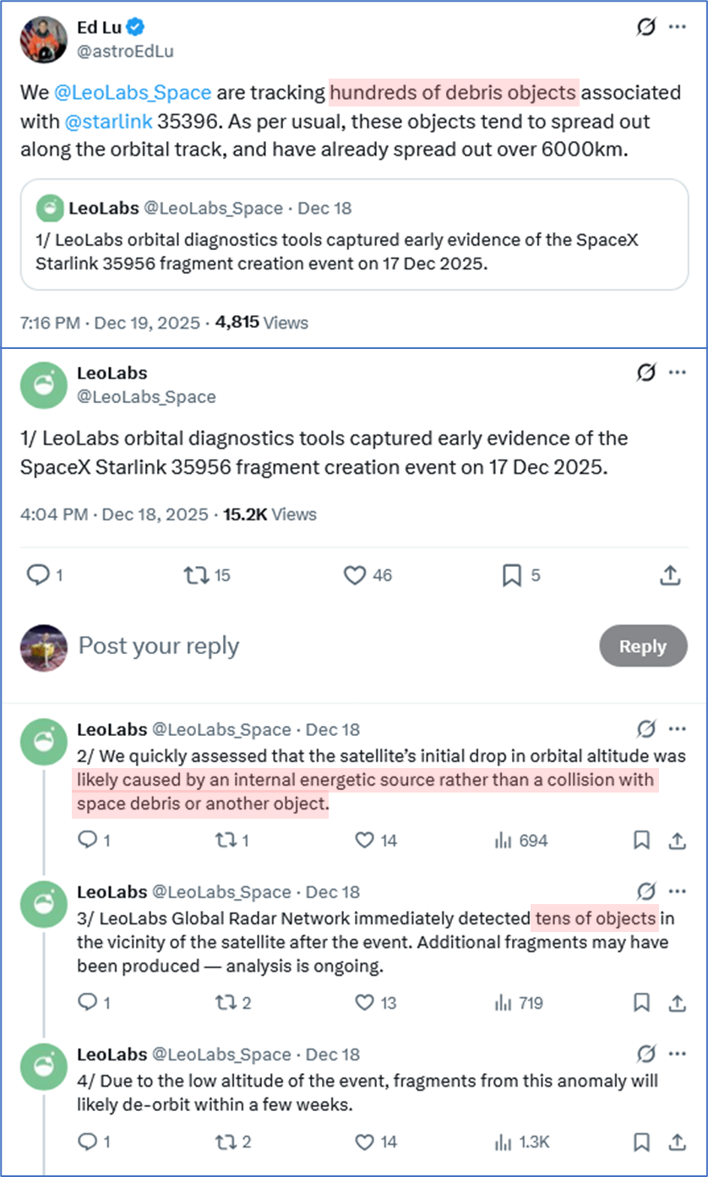Bookmark the main LeoLabs post
The height and width of the screenshot is (1177, 708).
(x=511, y=575)
